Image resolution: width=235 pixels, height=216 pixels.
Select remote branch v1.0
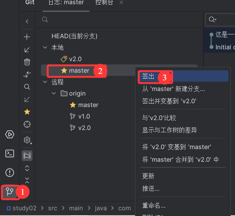click(x=84, y=117)
